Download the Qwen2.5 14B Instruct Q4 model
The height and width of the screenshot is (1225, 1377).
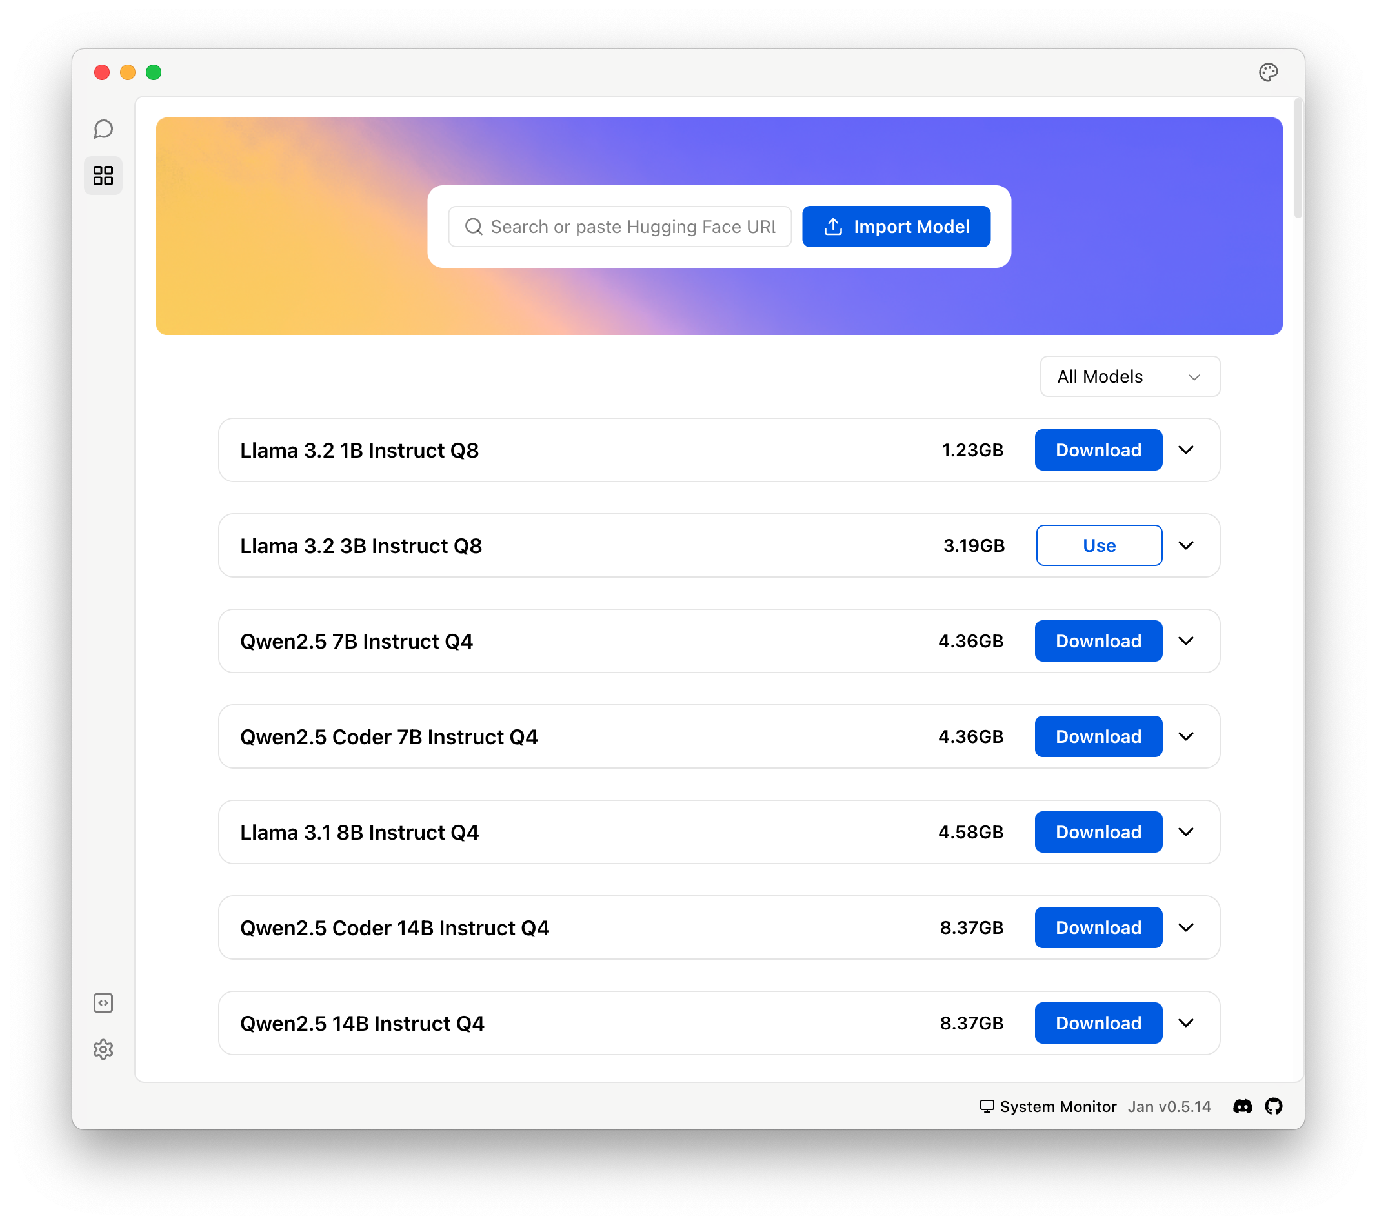1098,1023
